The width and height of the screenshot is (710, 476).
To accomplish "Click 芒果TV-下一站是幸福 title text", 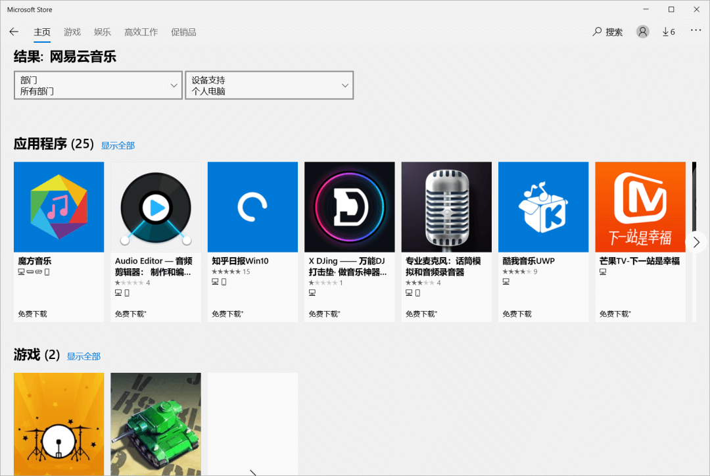I will 640,261.
